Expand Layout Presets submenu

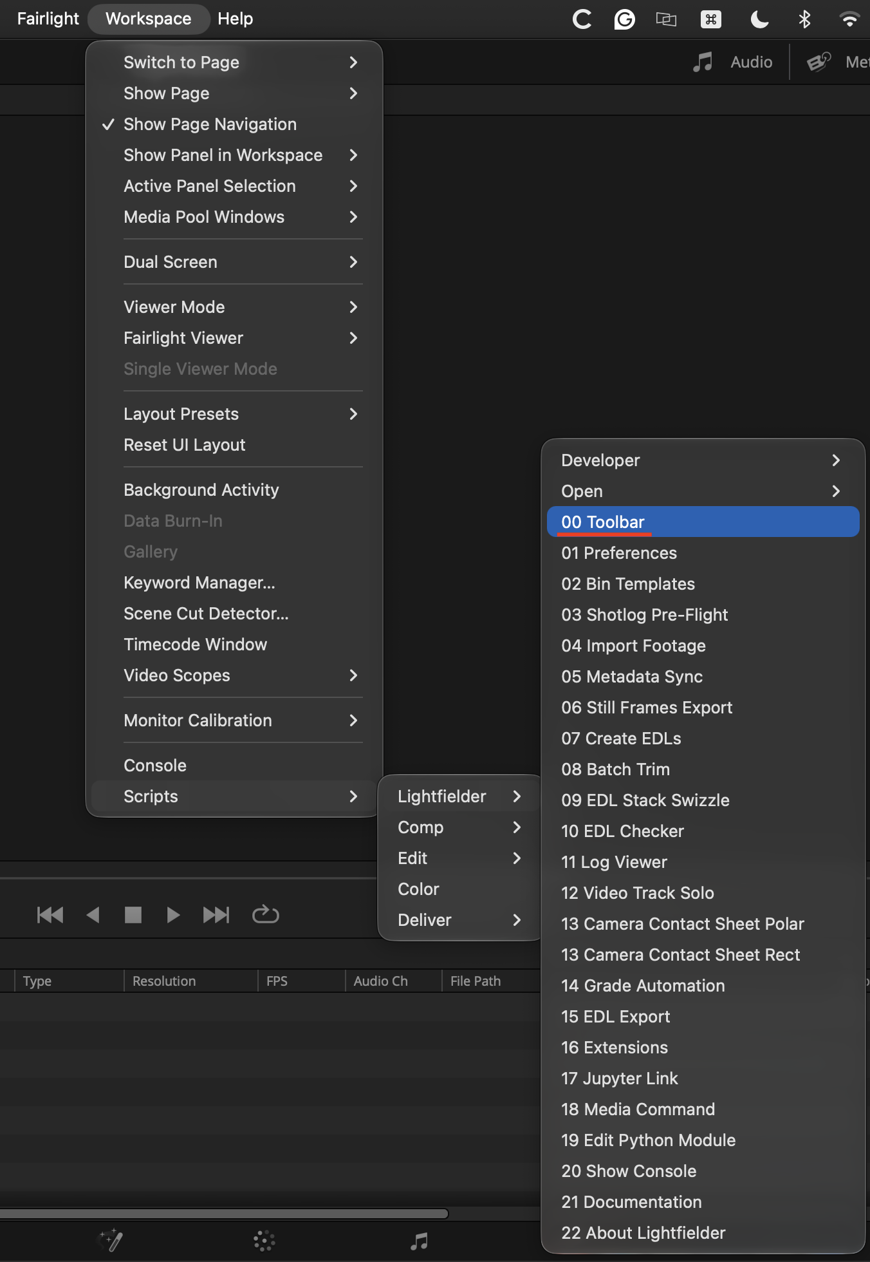coord(234,414)
